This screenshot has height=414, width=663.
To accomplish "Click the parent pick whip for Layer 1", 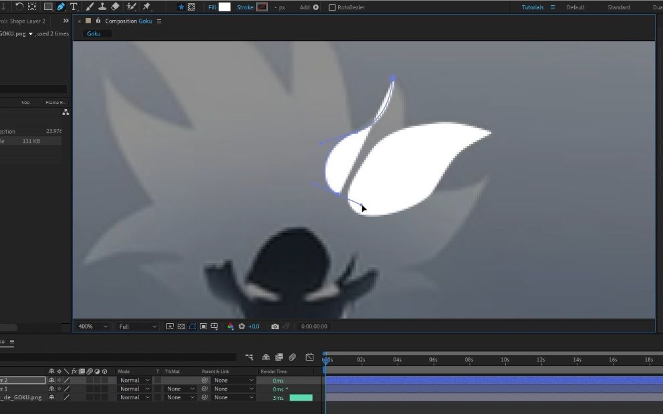I will click(x=205, y=389).
